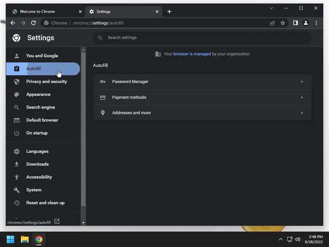Close the Settings tab
Image resolution: width=329 pixels, height=247 pixels.
pyautogui.click(x=157, y=12)
